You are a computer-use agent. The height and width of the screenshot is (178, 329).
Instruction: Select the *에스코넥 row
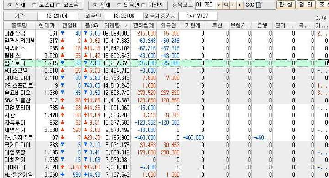point(166,71)
